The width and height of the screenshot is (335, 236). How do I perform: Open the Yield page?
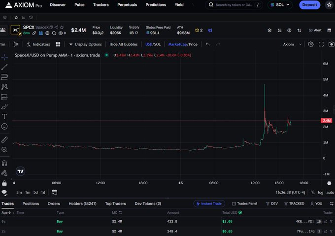click(x=179, y=5)
